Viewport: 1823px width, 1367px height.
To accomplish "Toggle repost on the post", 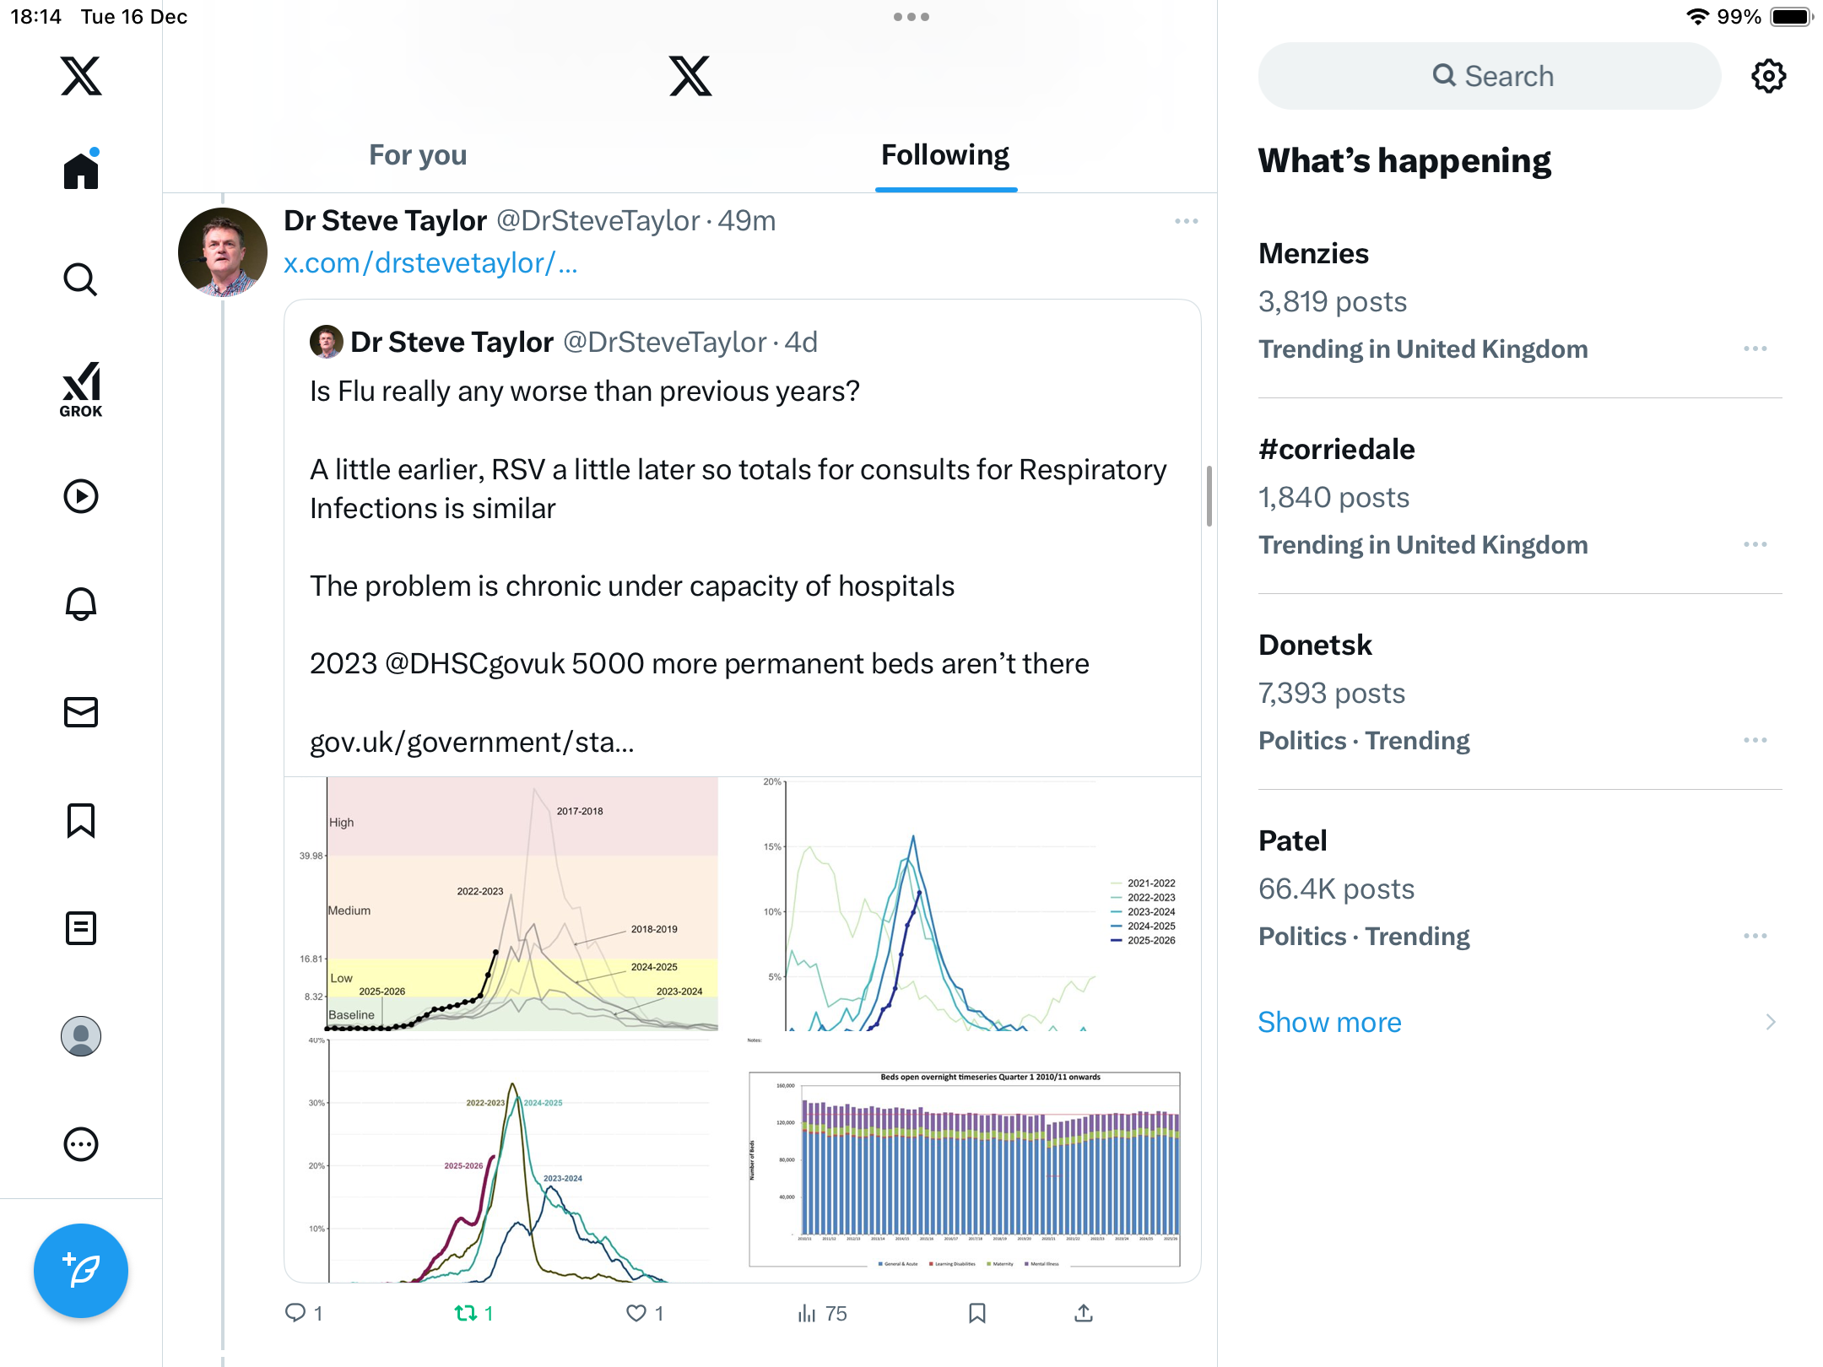I will [x=466, y=1313].
